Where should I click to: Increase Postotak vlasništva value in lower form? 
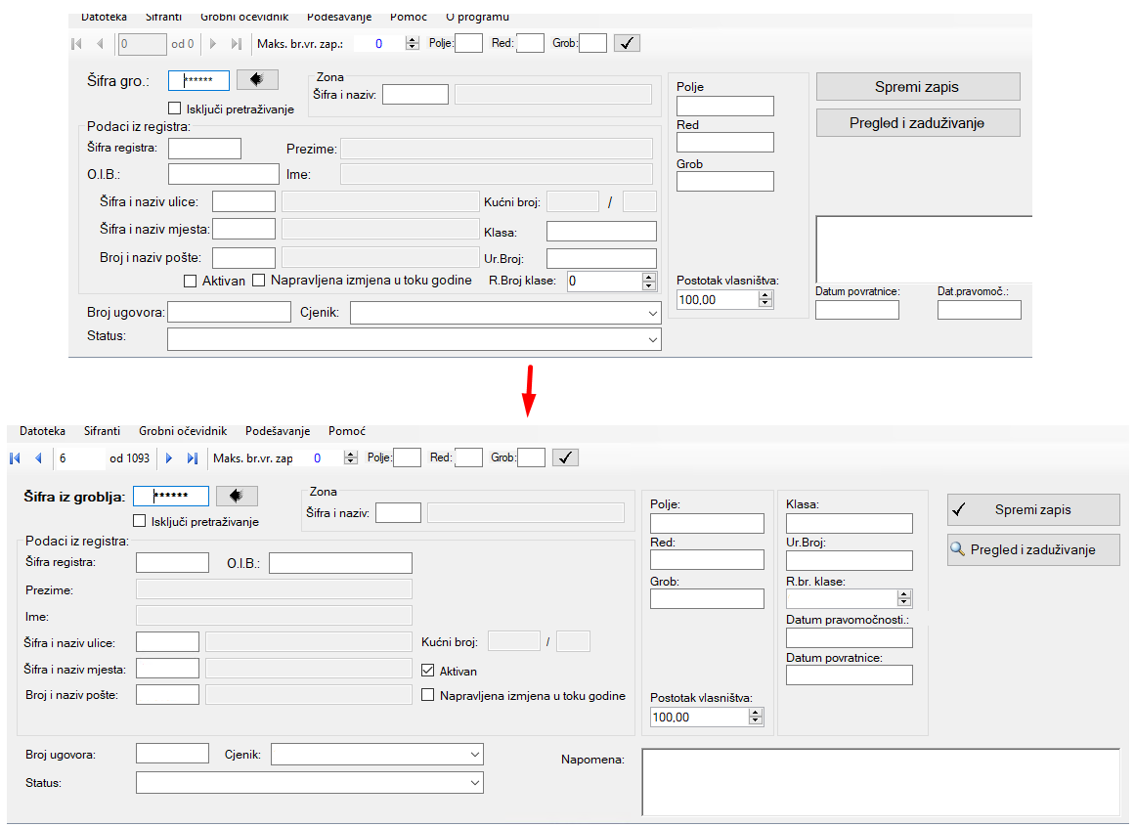point(755,713)
